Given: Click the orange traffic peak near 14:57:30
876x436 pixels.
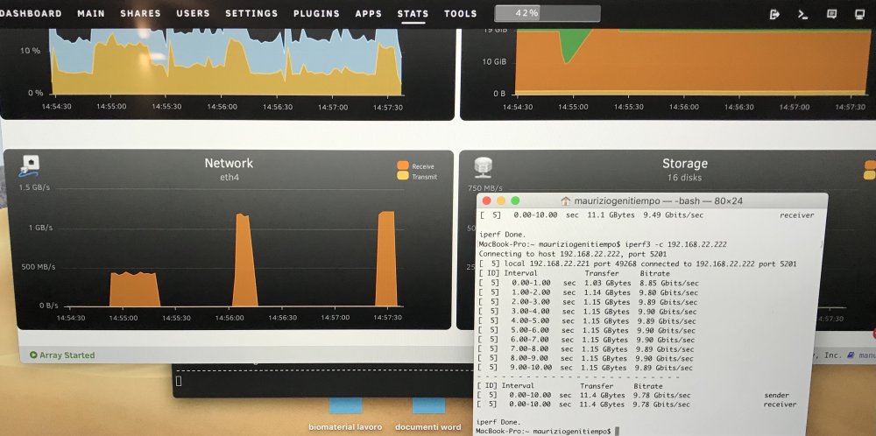Looking at the screenshot, I should (x=386, y=260).
